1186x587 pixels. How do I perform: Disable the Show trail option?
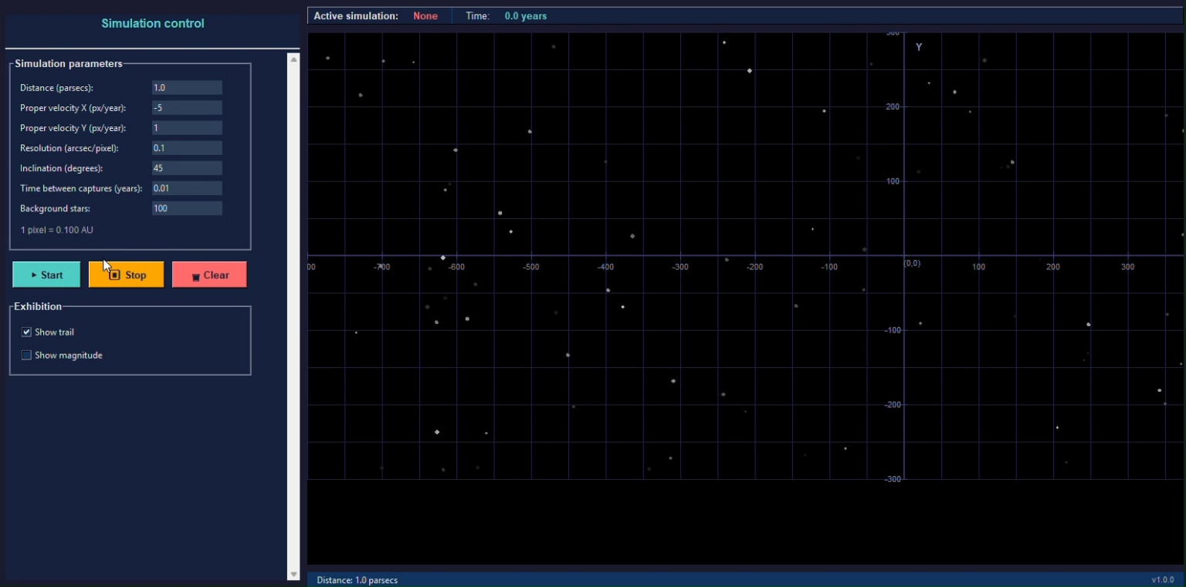[26, 332]
